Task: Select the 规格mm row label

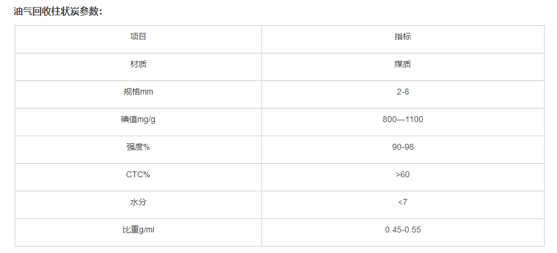Action: 138,92
